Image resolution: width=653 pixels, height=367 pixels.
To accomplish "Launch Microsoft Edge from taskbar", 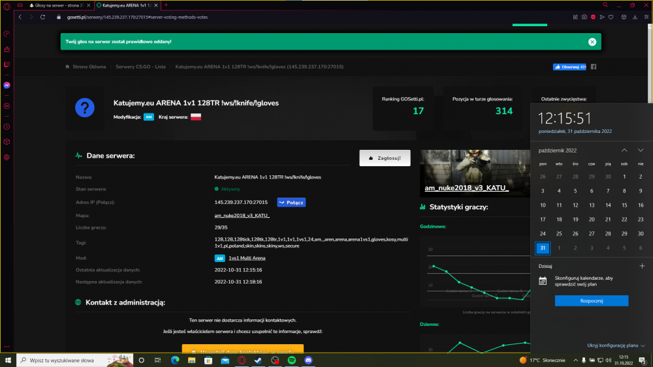I will [x=175, y=360].
